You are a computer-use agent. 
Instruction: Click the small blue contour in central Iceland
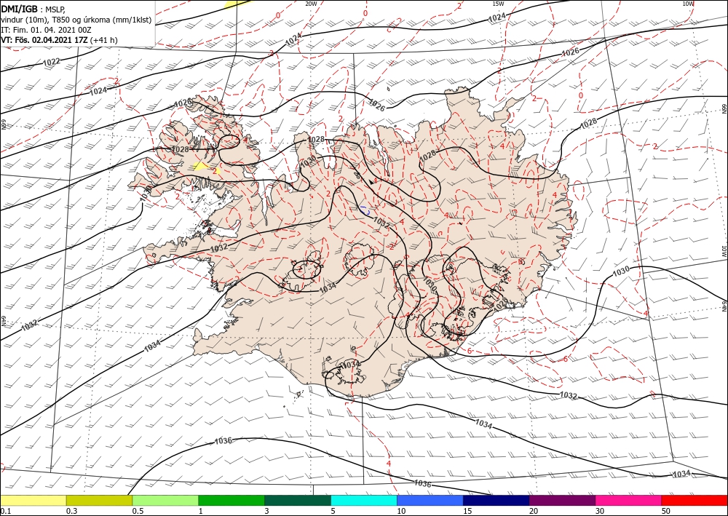[x=365, y=210]
